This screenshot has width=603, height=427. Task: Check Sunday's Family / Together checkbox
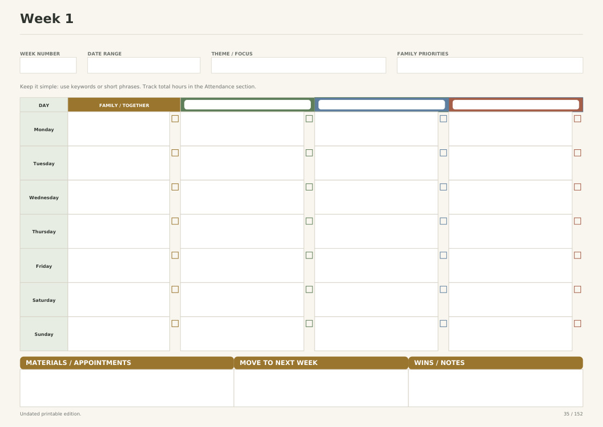175,323
